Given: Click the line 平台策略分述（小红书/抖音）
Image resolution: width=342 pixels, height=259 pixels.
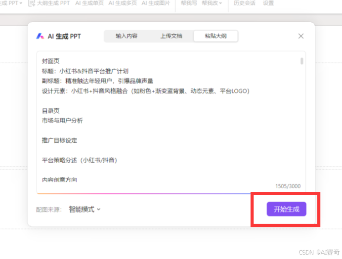Looking at the screenshot, I should pyautogui.click(x=80, y=160).
